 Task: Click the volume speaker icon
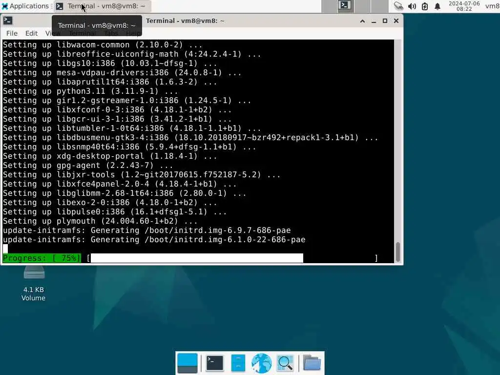pos(412,6)
